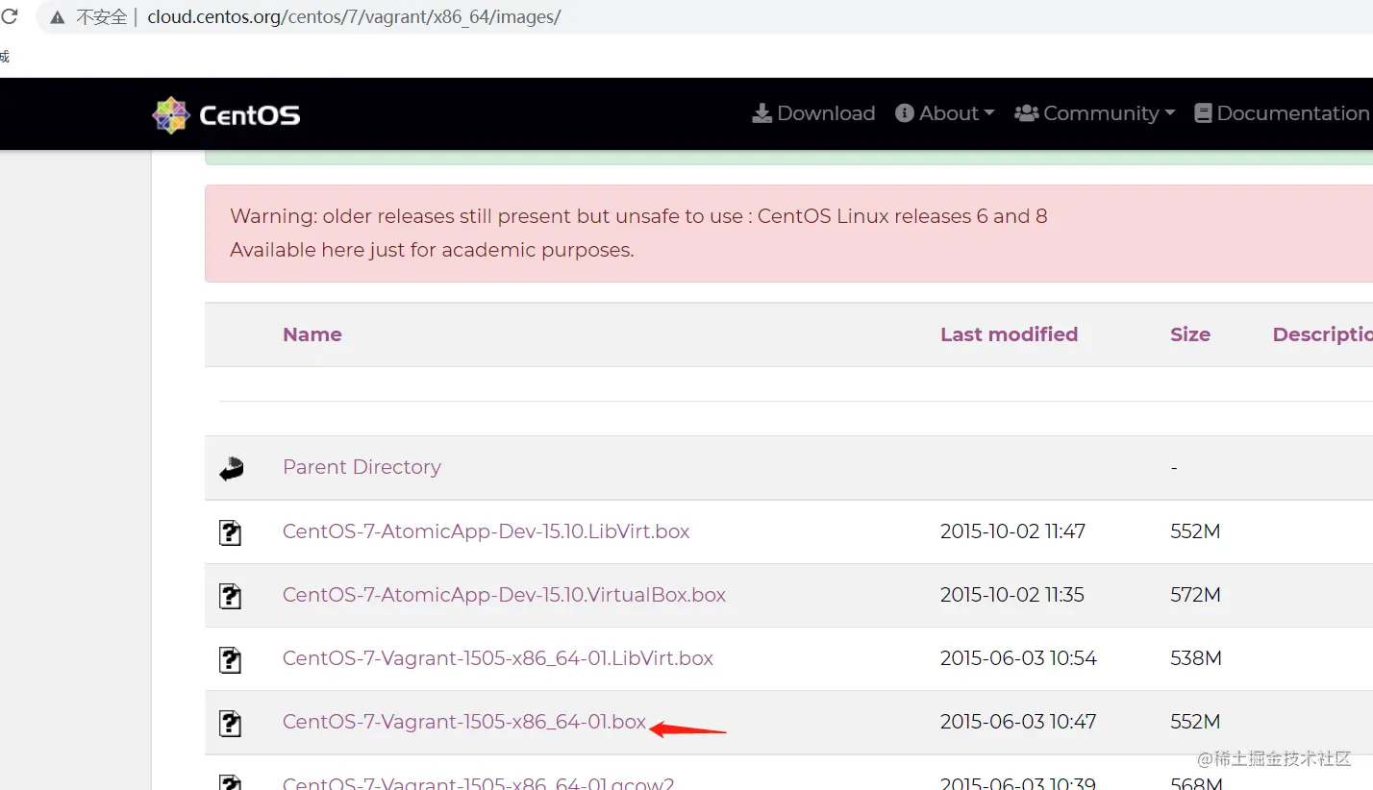This screenshot has height=790, width=1373.
Task: Expand the About dropdown
Action: 944,113
